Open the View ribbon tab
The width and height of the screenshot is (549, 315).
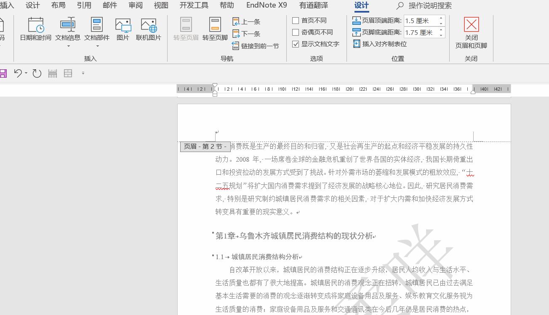pos(160,5)
